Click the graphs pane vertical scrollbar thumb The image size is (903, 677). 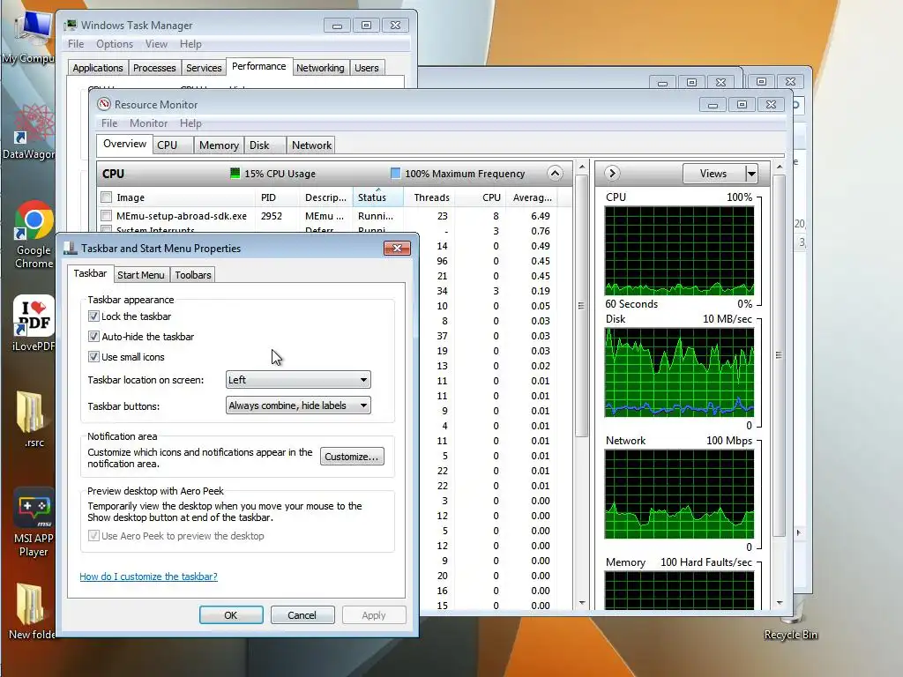pos(779,355)
